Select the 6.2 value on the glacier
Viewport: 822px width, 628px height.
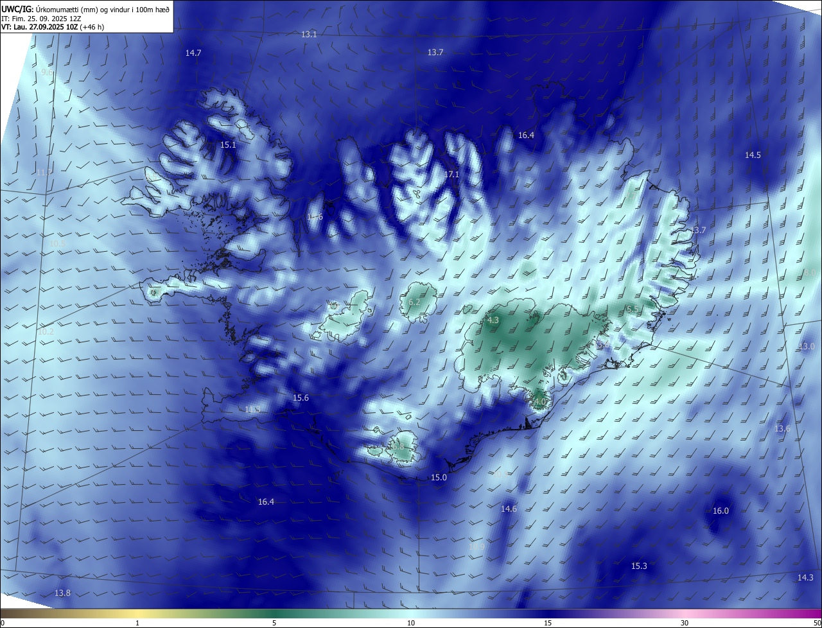pyautogui.click(x=414, y=302)
